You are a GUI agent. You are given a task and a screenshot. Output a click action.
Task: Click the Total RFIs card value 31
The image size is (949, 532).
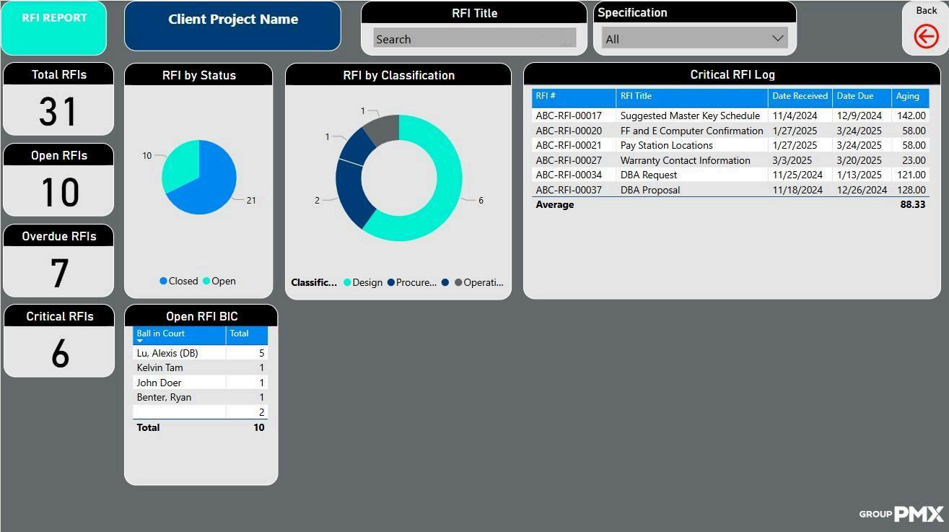point(58,112)
